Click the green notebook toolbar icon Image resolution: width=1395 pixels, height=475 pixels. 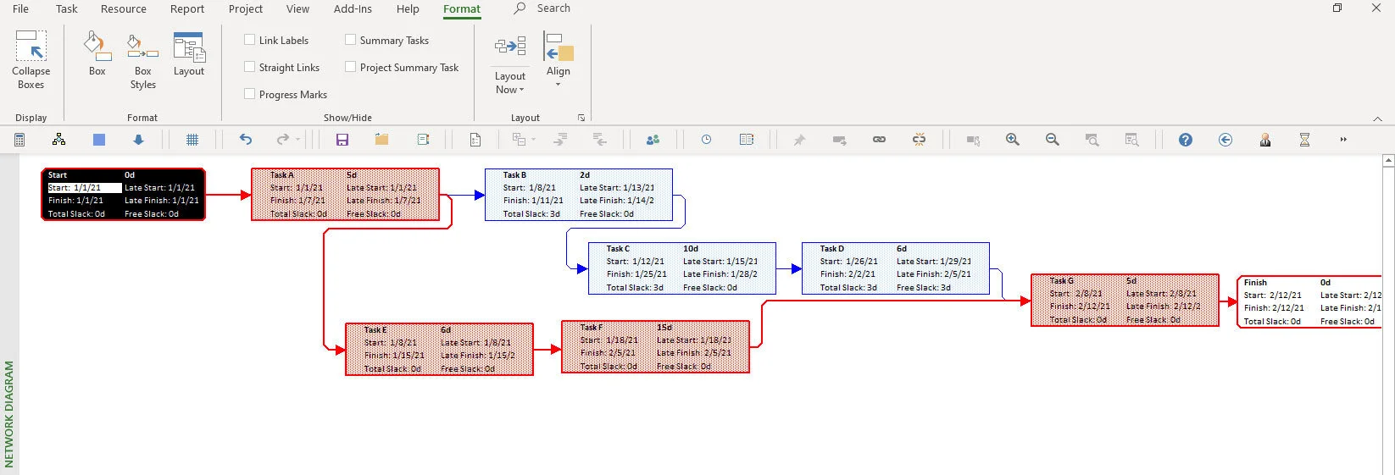[423, 140]
